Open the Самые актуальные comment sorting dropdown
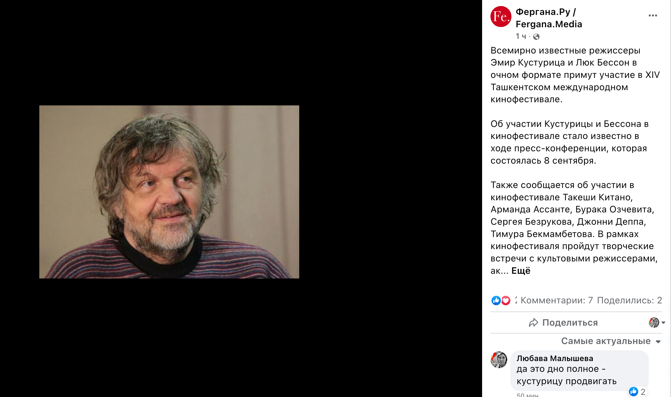671x397 pixels. (611, 341)
